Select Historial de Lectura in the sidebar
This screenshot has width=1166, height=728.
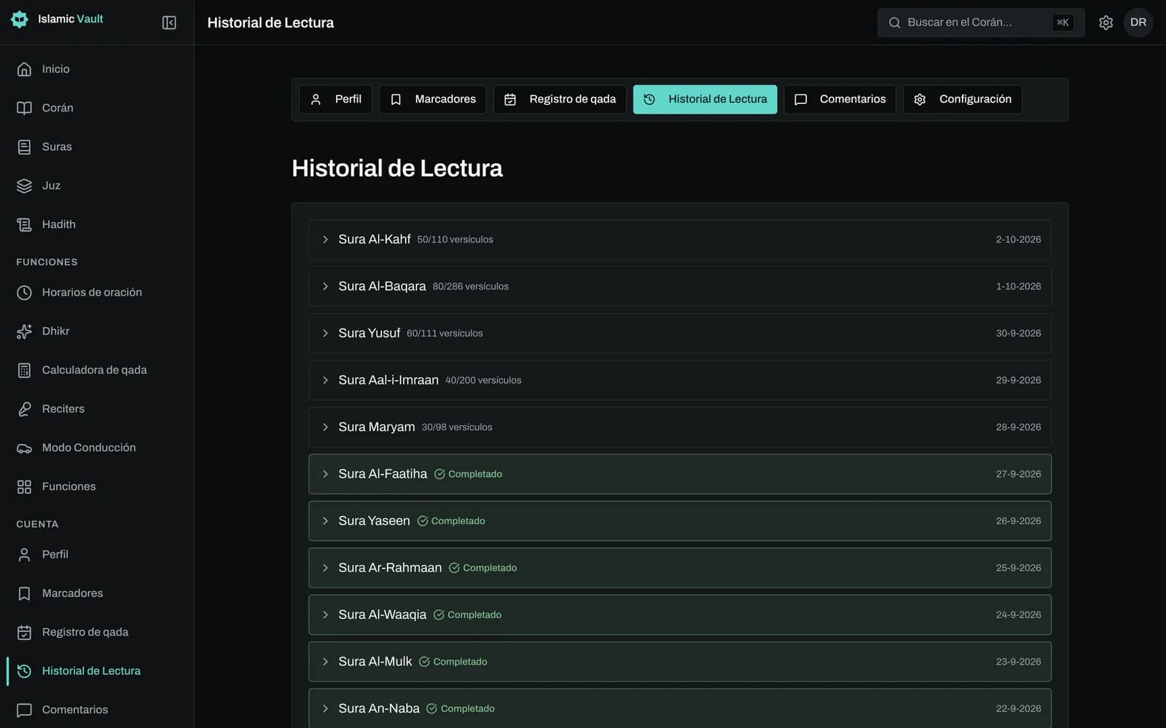coord(97,671)
